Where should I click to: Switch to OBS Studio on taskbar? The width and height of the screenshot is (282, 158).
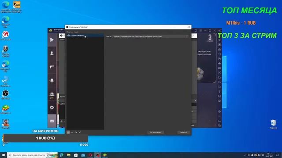click(97, 155)
